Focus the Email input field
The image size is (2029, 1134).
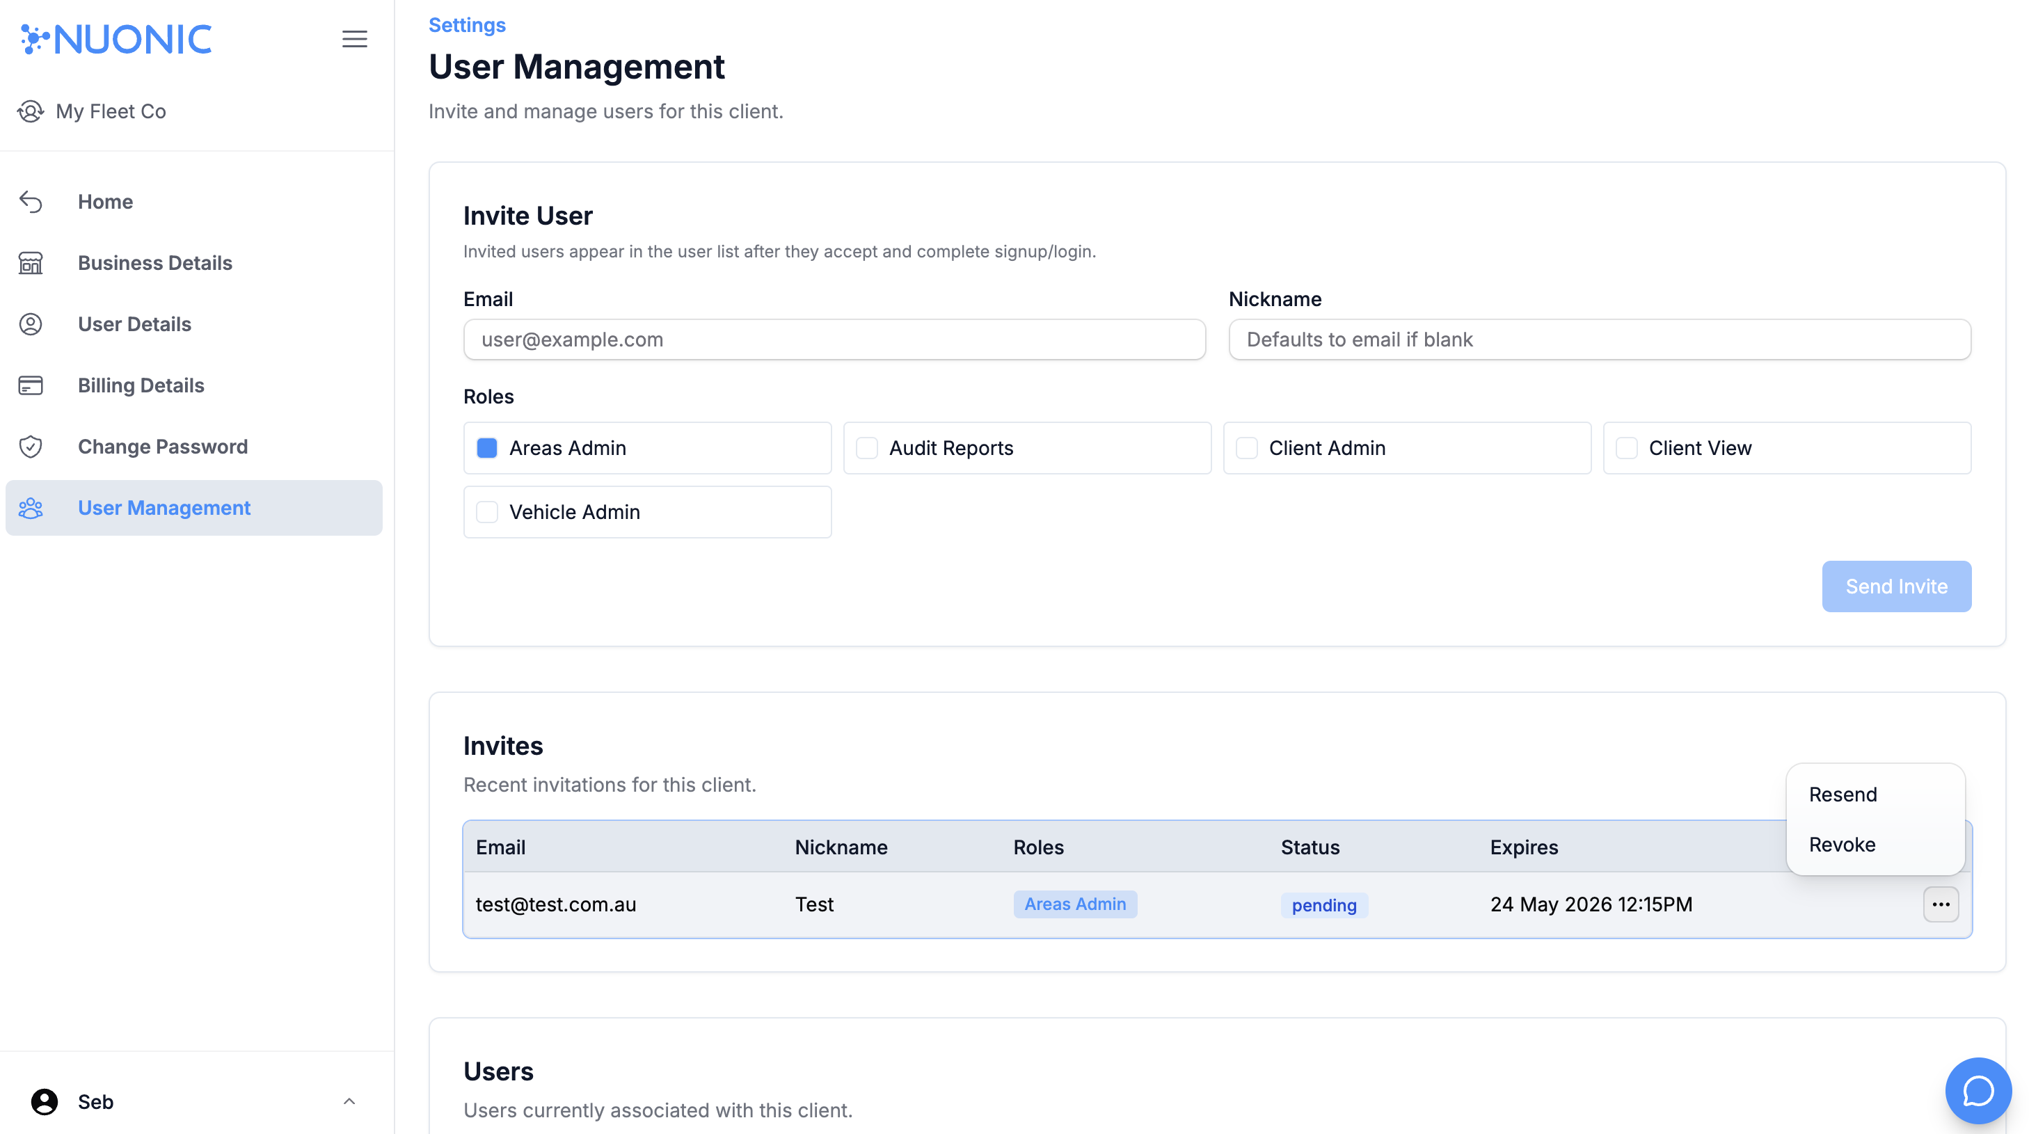(834, 340)
